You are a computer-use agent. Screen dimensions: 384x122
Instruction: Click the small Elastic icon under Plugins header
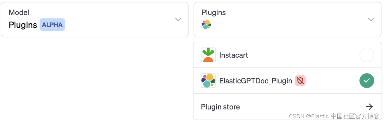click(206, 25)
